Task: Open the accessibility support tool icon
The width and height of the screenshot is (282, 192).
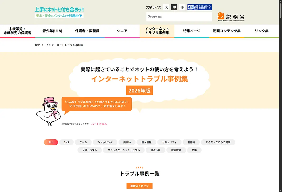Action: [x=200, y=7]
